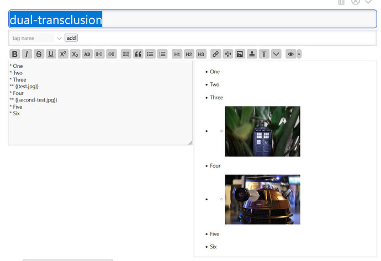The width and height of the screenshot is (381, 261).
Task: Apply bulleted list formatting
Action: click(x=150, y=54)
